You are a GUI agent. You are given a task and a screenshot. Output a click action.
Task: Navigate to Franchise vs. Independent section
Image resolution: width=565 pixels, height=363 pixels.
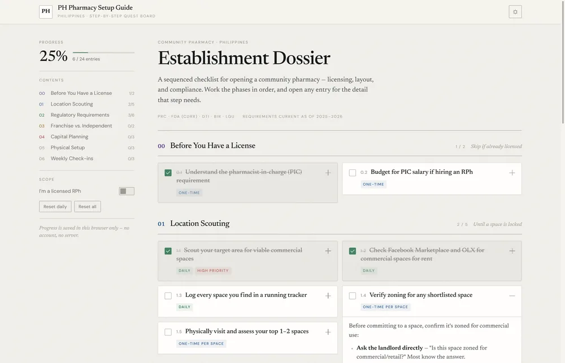tap(86, 126)
